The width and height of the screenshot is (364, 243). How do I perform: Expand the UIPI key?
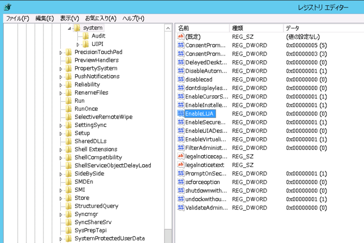tap(78, 44)
